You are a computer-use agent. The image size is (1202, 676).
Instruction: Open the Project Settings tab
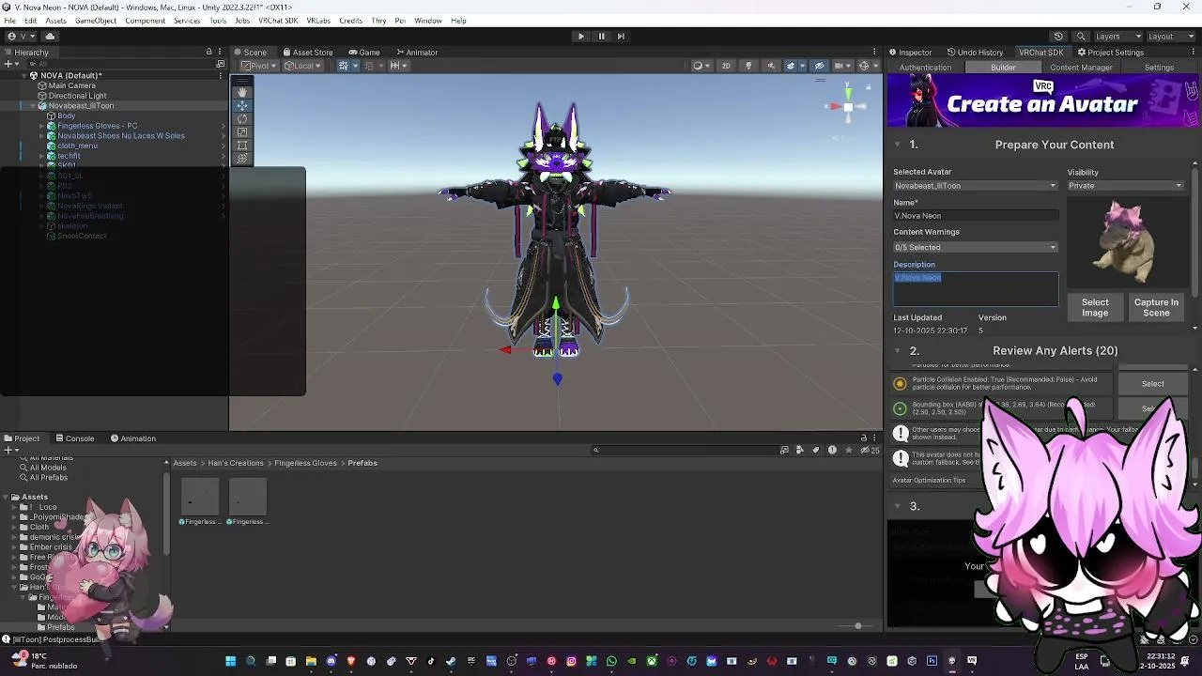[1111, 52]
